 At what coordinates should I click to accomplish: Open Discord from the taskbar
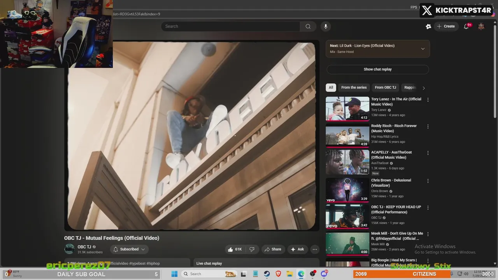tap(324, 274)
